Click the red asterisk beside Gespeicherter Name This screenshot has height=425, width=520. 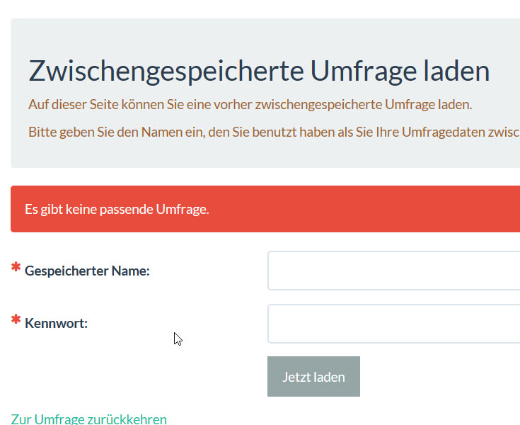point(16,268)
